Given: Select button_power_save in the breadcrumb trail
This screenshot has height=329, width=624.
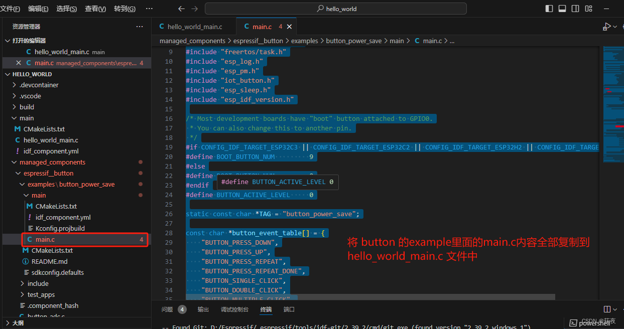Looking at the screenshot, I should 354,41.
